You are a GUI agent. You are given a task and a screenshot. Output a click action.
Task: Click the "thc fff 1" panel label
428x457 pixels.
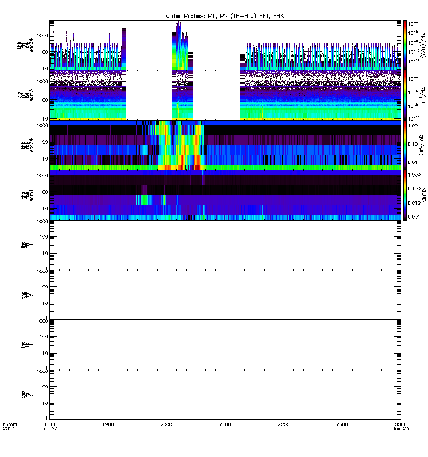pyautogui.click(x=27, y=245)
